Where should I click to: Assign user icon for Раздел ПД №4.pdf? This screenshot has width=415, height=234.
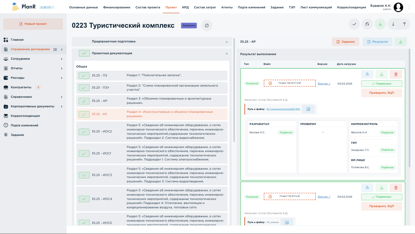tap(367, 188)
